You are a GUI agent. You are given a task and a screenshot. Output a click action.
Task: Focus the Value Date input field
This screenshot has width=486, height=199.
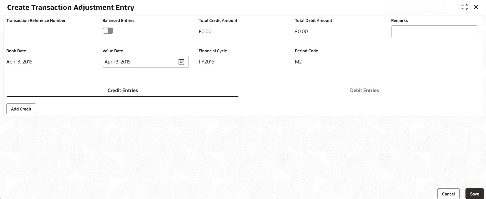coord(139,62)
